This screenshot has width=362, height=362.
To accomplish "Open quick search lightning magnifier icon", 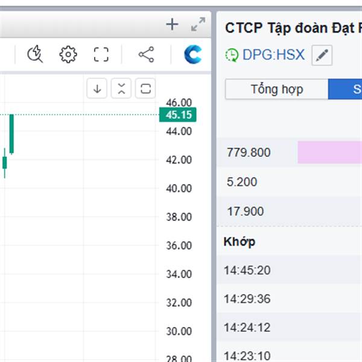I will click(35, 54).
